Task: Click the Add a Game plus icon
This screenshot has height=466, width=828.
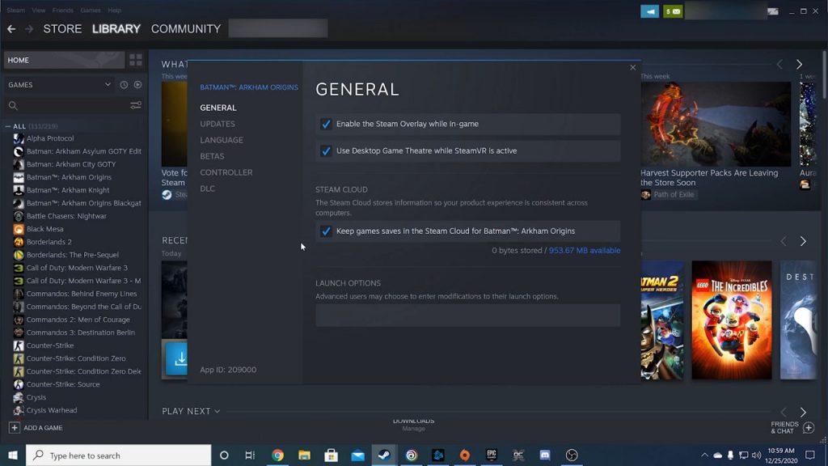Action: pyautogui.click(x=15, y=427)
